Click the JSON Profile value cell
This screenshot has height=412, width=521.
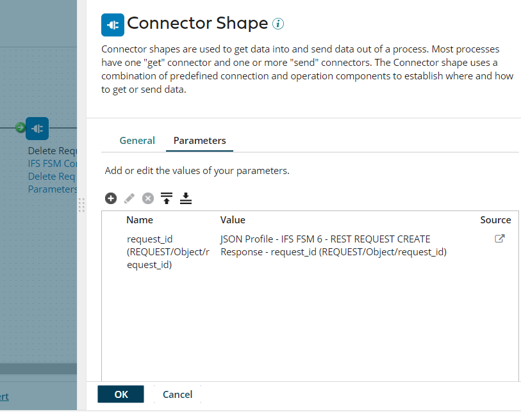tap(333, 246)
